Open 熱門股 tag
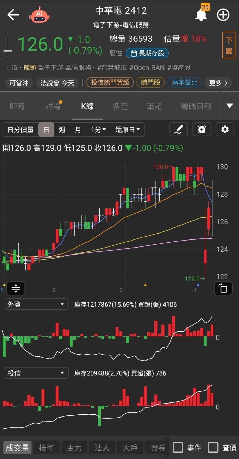 pyautogui.click(x=151, y=82)
